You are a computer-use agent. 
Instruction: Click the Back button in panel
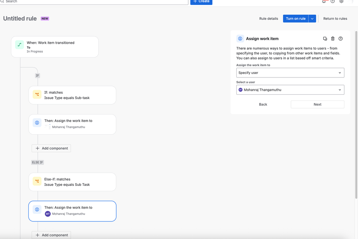click(263, 104)
